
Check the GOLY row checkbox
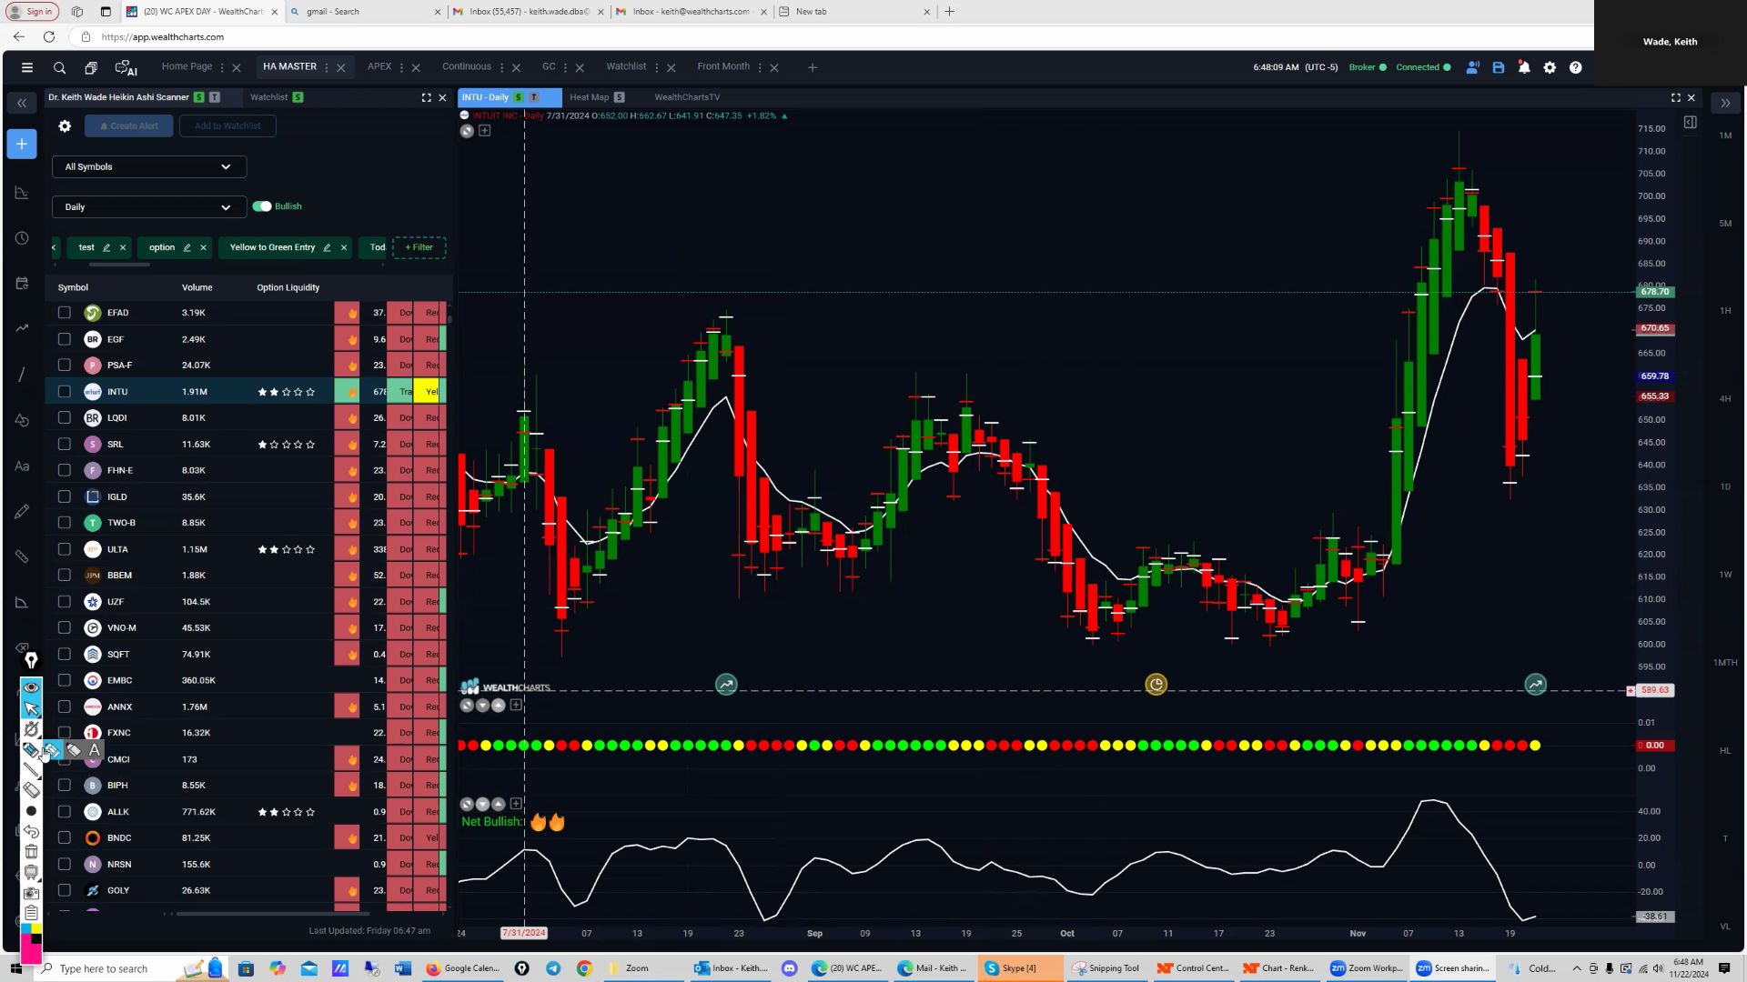pyautogui.click(x=64, y=891)
